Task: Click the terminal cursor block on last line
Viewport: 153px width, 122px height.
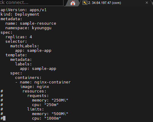Action: [x=4, y=118]
